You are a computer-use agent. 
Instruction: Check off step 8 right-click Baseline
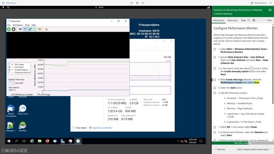tap(215, 132)
